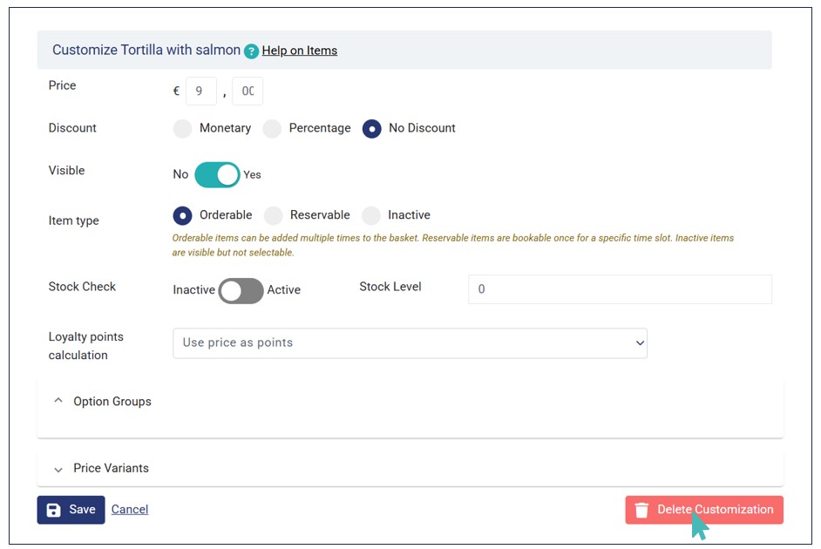Select the Monetary discount option
The image size is (821, 549).
pos(182,129)
